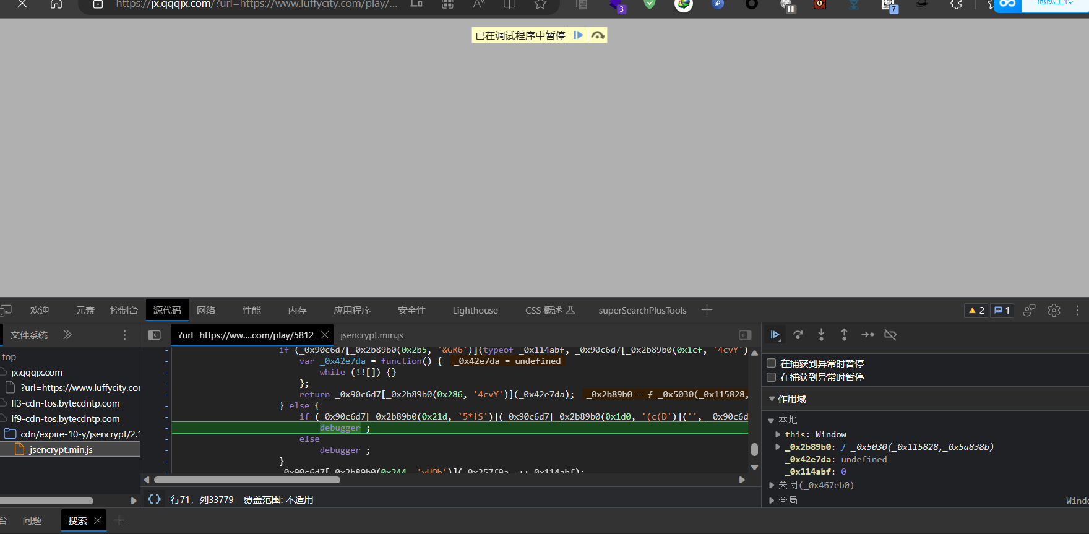The height and width of the screenshot is (534, 1089).
Task: Select lf3-cdn-tos.bytecdntp.com tree entry
Action: coord(66,403)
